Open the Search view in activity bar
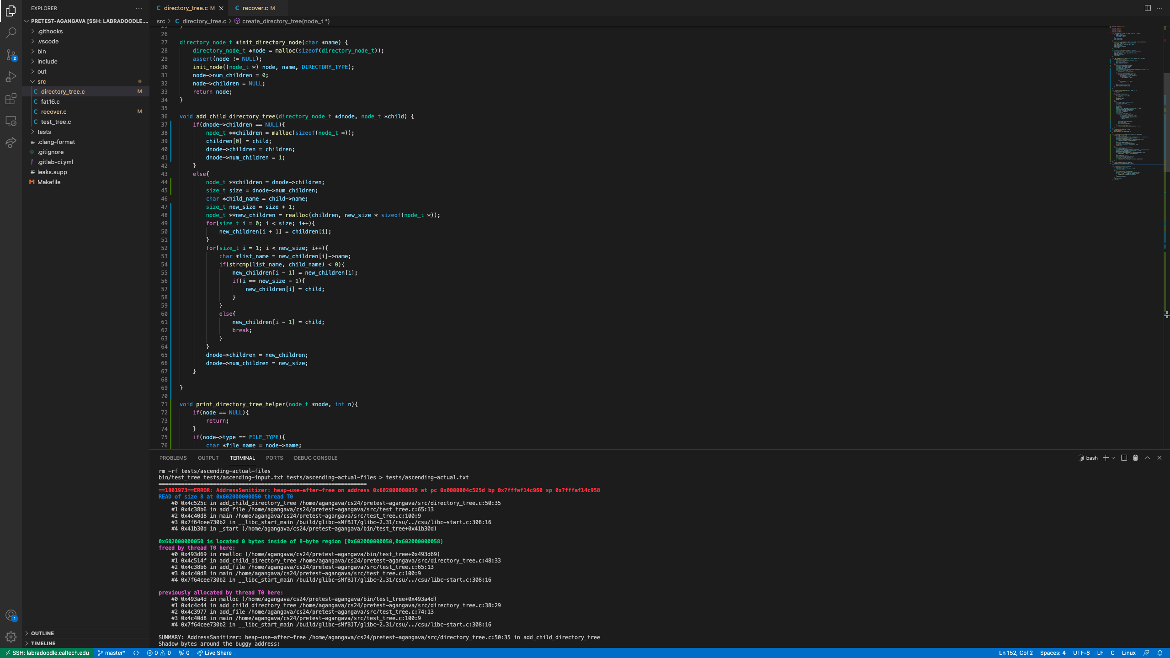This screenshot has height=658, width=1170. coord(11,33)
